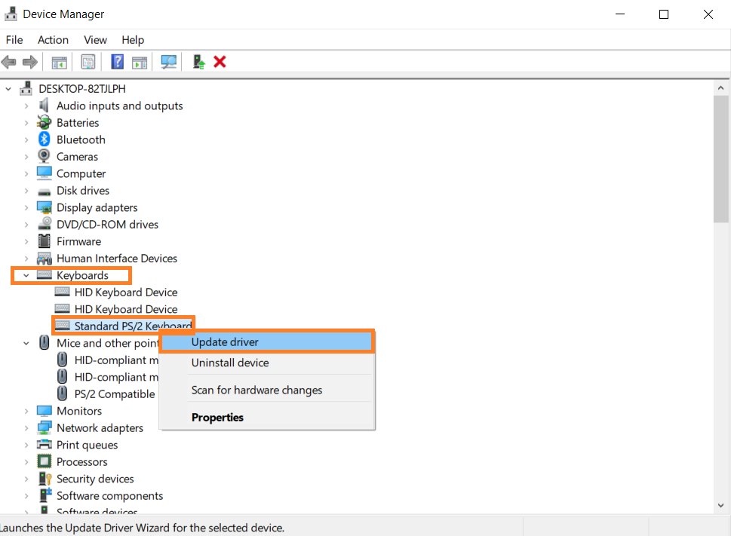Expand the Display adapters category
The width and height of the screenshot is (731, 536).
[x=26, y=208]
